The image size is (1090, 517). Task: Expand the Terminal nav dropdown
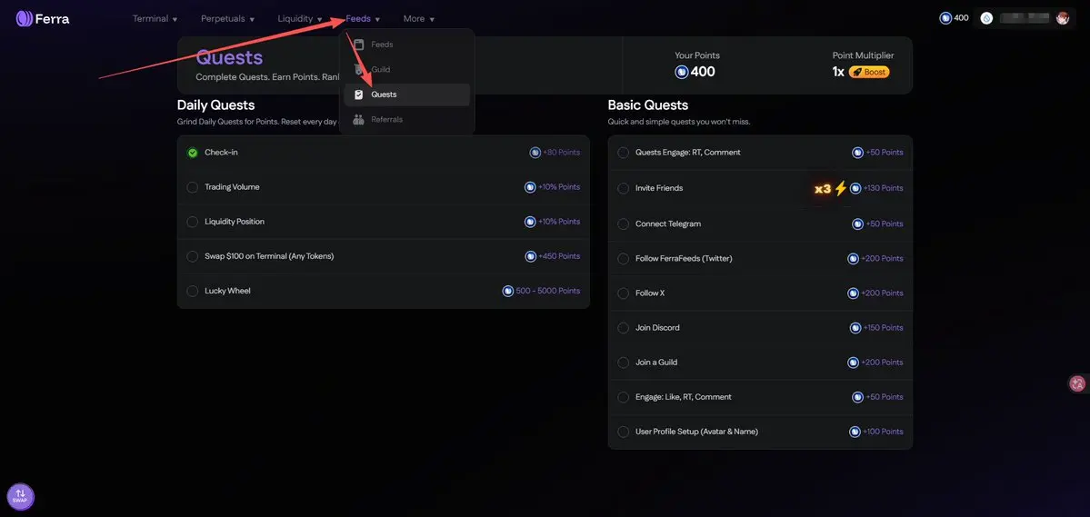pyautogui.click(x=155, y=19)
